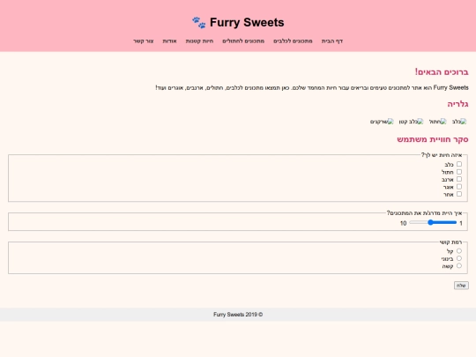Go to מתכונים לכלבים page
This screenshot has width=476, height=357.
pyautogui.click(x=293, y=41)
